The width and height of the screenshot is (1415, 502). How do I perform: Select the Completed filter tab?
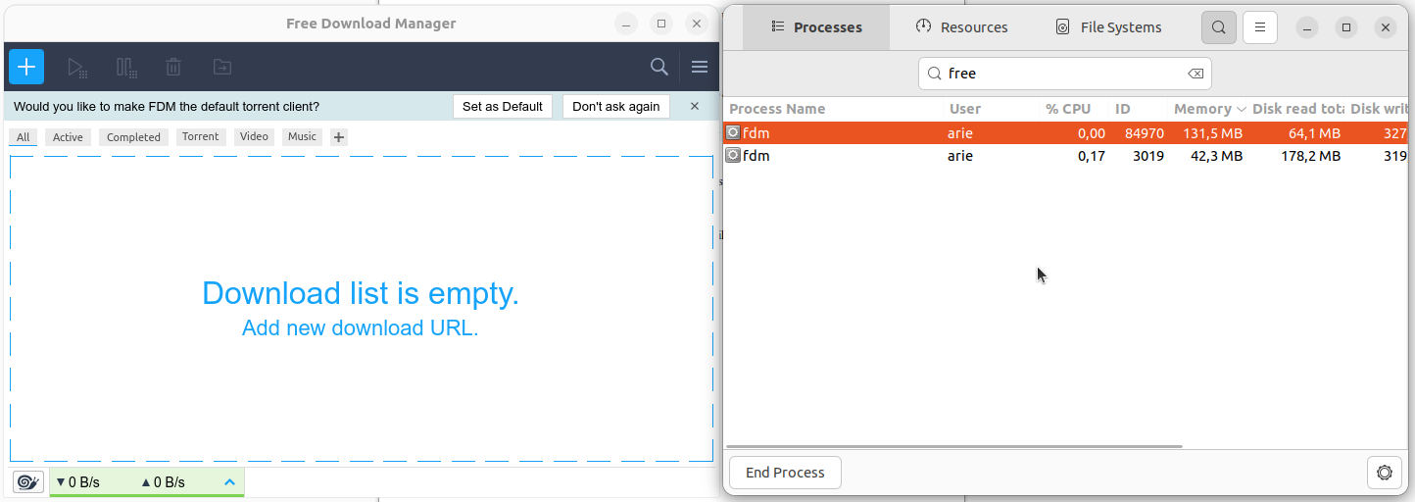[x=133, y=137]
